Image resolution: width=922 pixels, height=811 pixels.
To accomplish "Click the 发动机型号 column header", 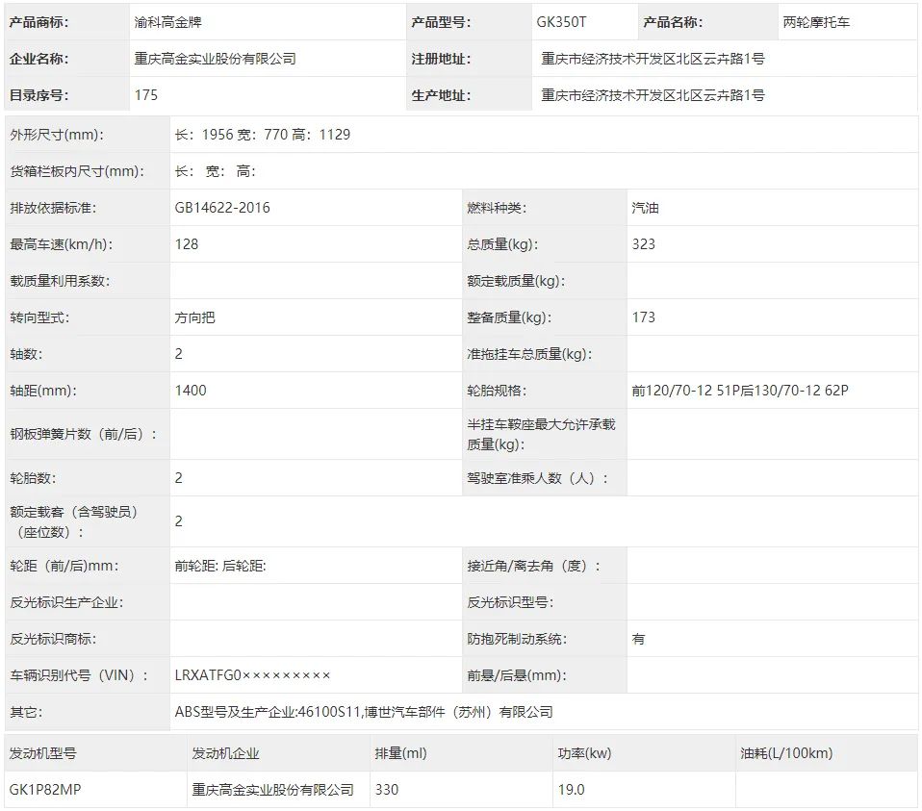I will 43,753.
